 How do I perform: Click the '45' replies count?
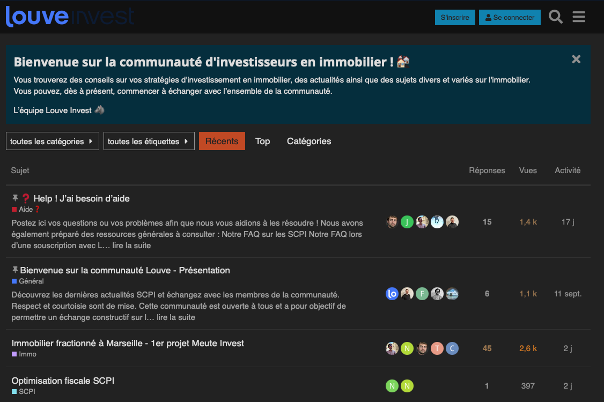(x=487, y=348)
